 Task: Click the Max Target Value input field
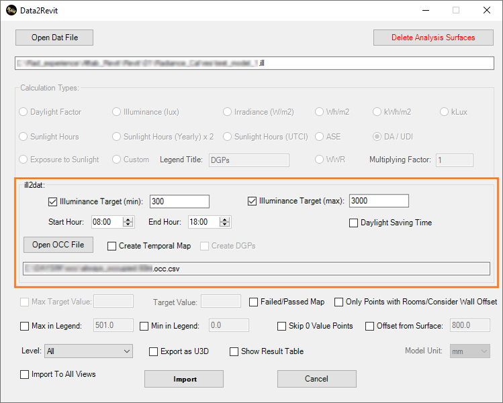(113, 302)
